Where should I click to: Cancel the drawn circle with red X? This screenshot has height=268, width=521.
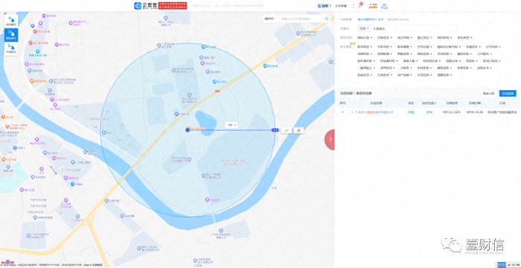(298, 130)
